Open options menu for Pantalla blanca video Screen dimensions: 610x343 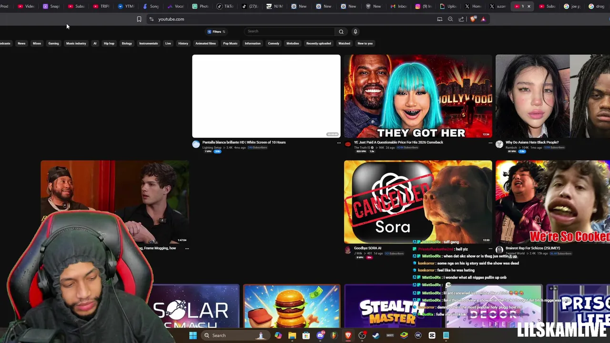tap(339, 143)
